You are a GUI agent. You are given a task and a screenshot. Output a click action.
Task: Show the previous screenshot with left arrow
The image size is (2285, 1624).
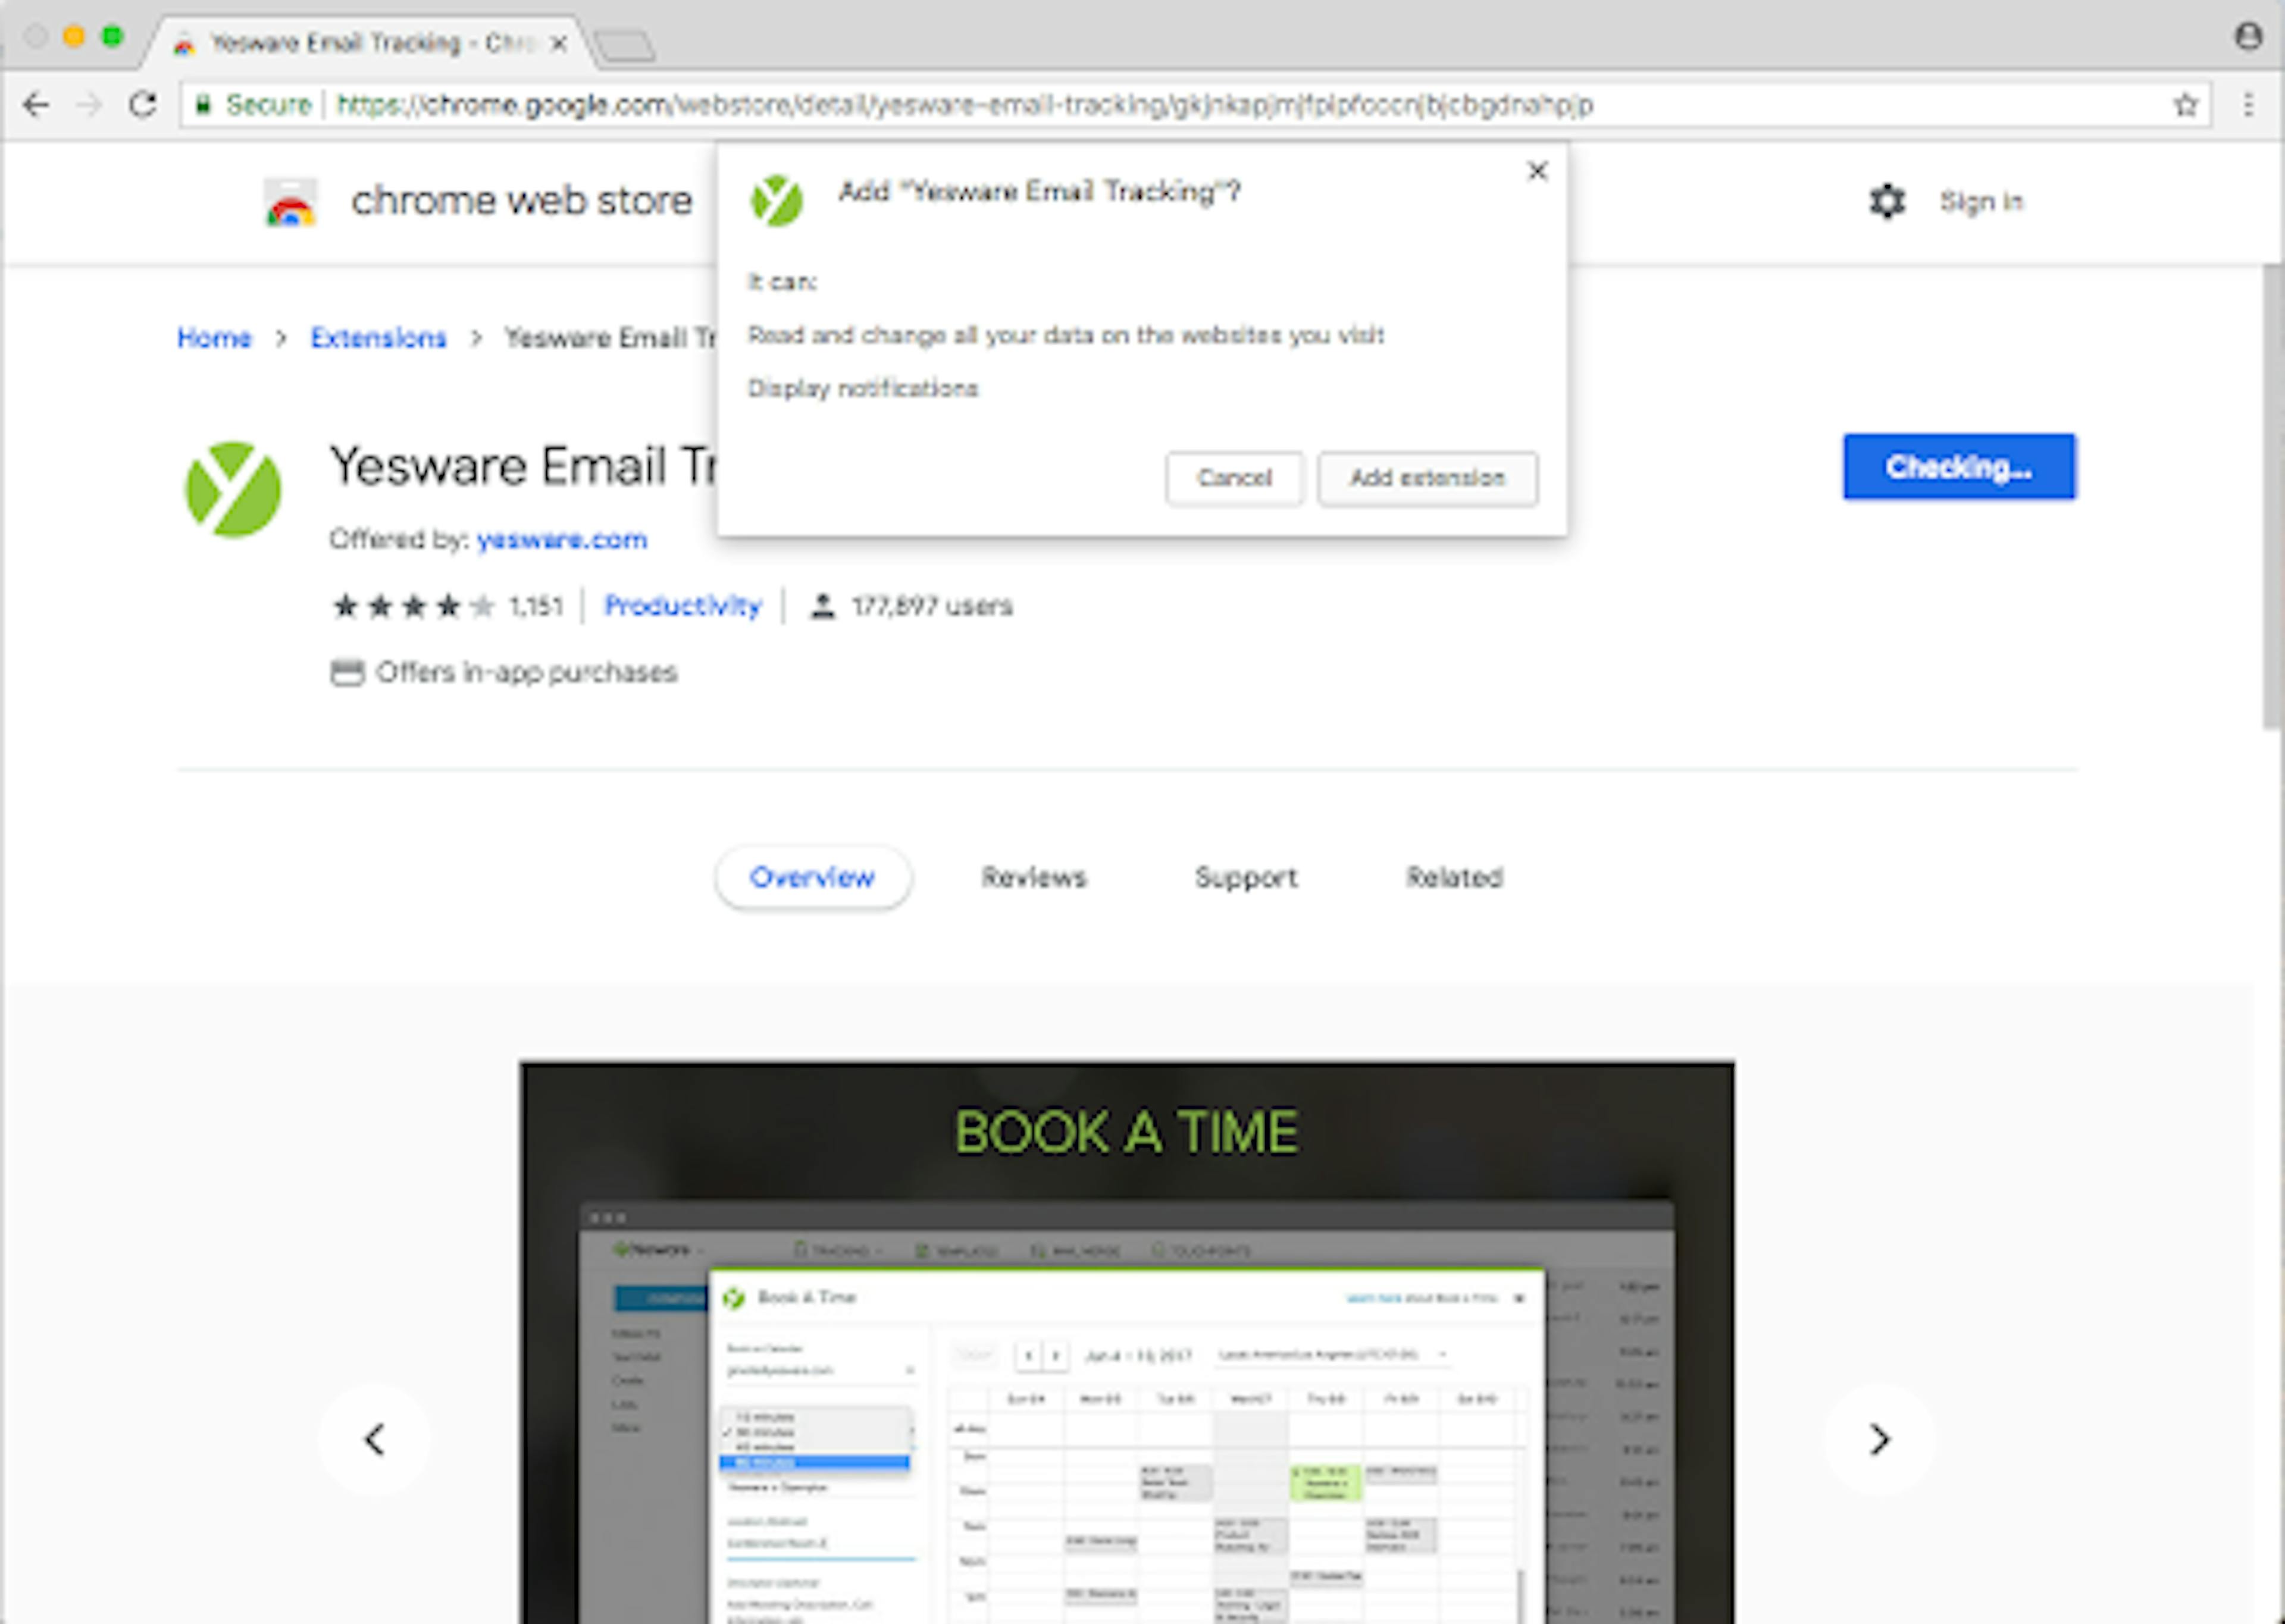[375, 1439]
